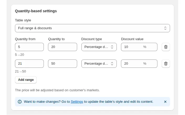The width and height of the screenshot is (185, 115).
Task: Click the Quantity to column label
Action: click(56, 39)
